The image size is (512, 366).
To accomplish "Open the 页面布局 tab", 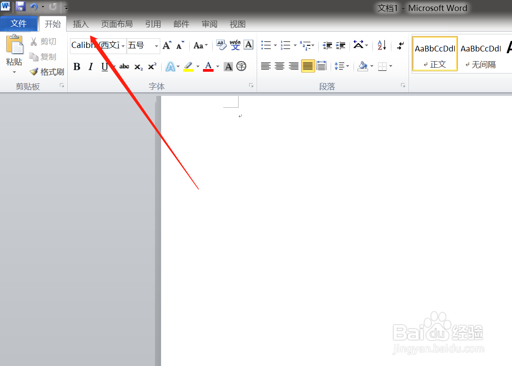I will click(x=117, y=24).
